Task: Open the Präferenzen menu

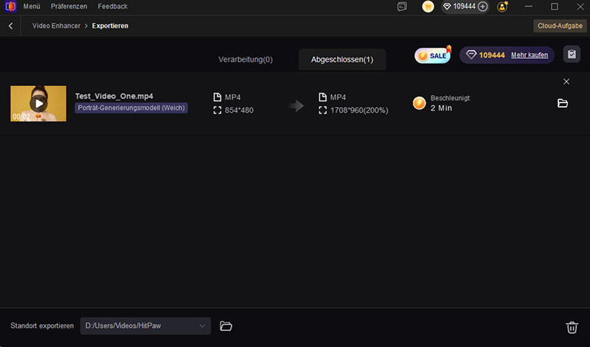Action: pos(69,7)
